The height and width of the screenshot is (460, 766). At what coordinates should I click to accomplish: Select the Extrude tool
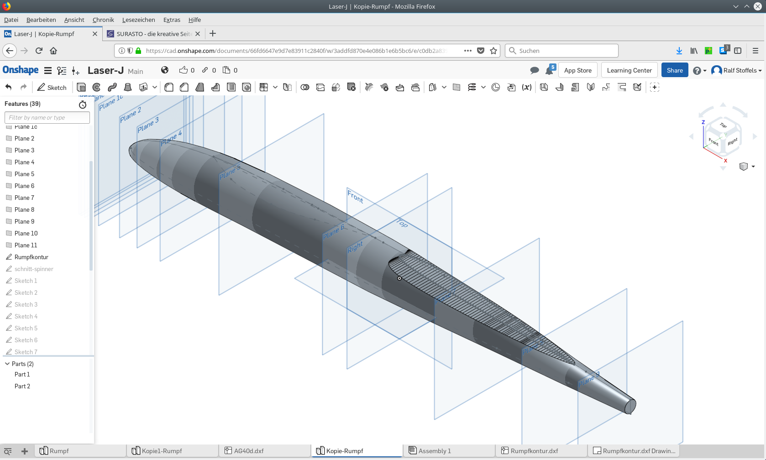[x=81, y=87]
